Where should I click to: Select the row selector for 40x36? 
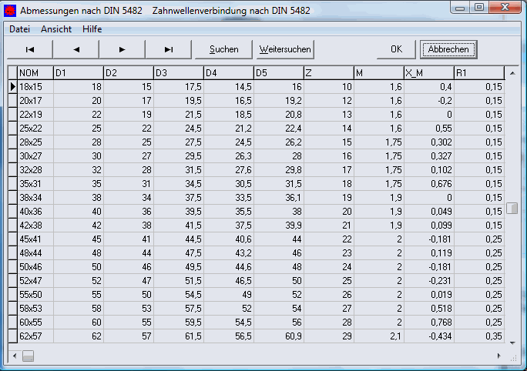tap(12, 212)
